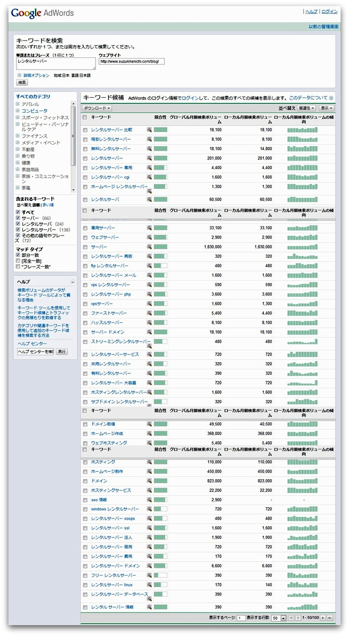This screenshot has height=636, width=349.
Task: Click magnifier icon beside ハッスルサーバー
Action: pyautogui.click(x=149, y=322)
